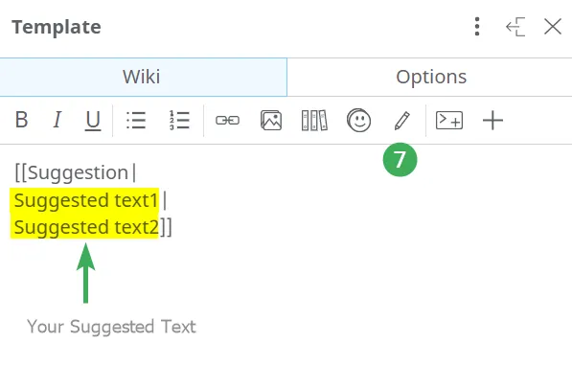
Task: Open the emoji smiley picker
Action: coord(359,120)
